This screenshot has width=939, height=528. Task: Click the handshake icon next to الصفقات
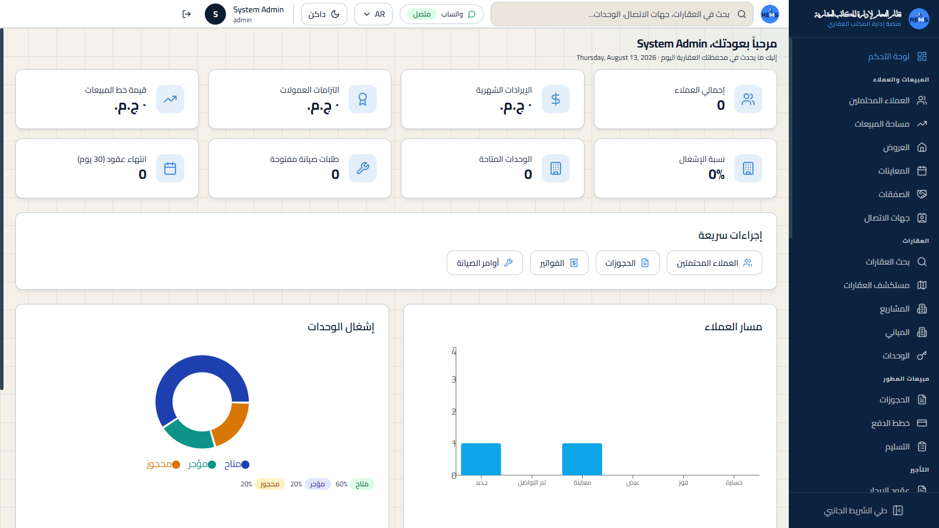pos(922,194)
